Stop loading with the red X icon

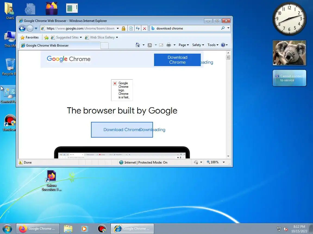coord(145,28)
